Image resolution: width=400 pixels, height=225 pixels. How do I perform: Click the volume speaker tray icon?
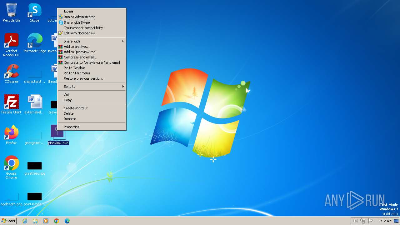point(355,221)
